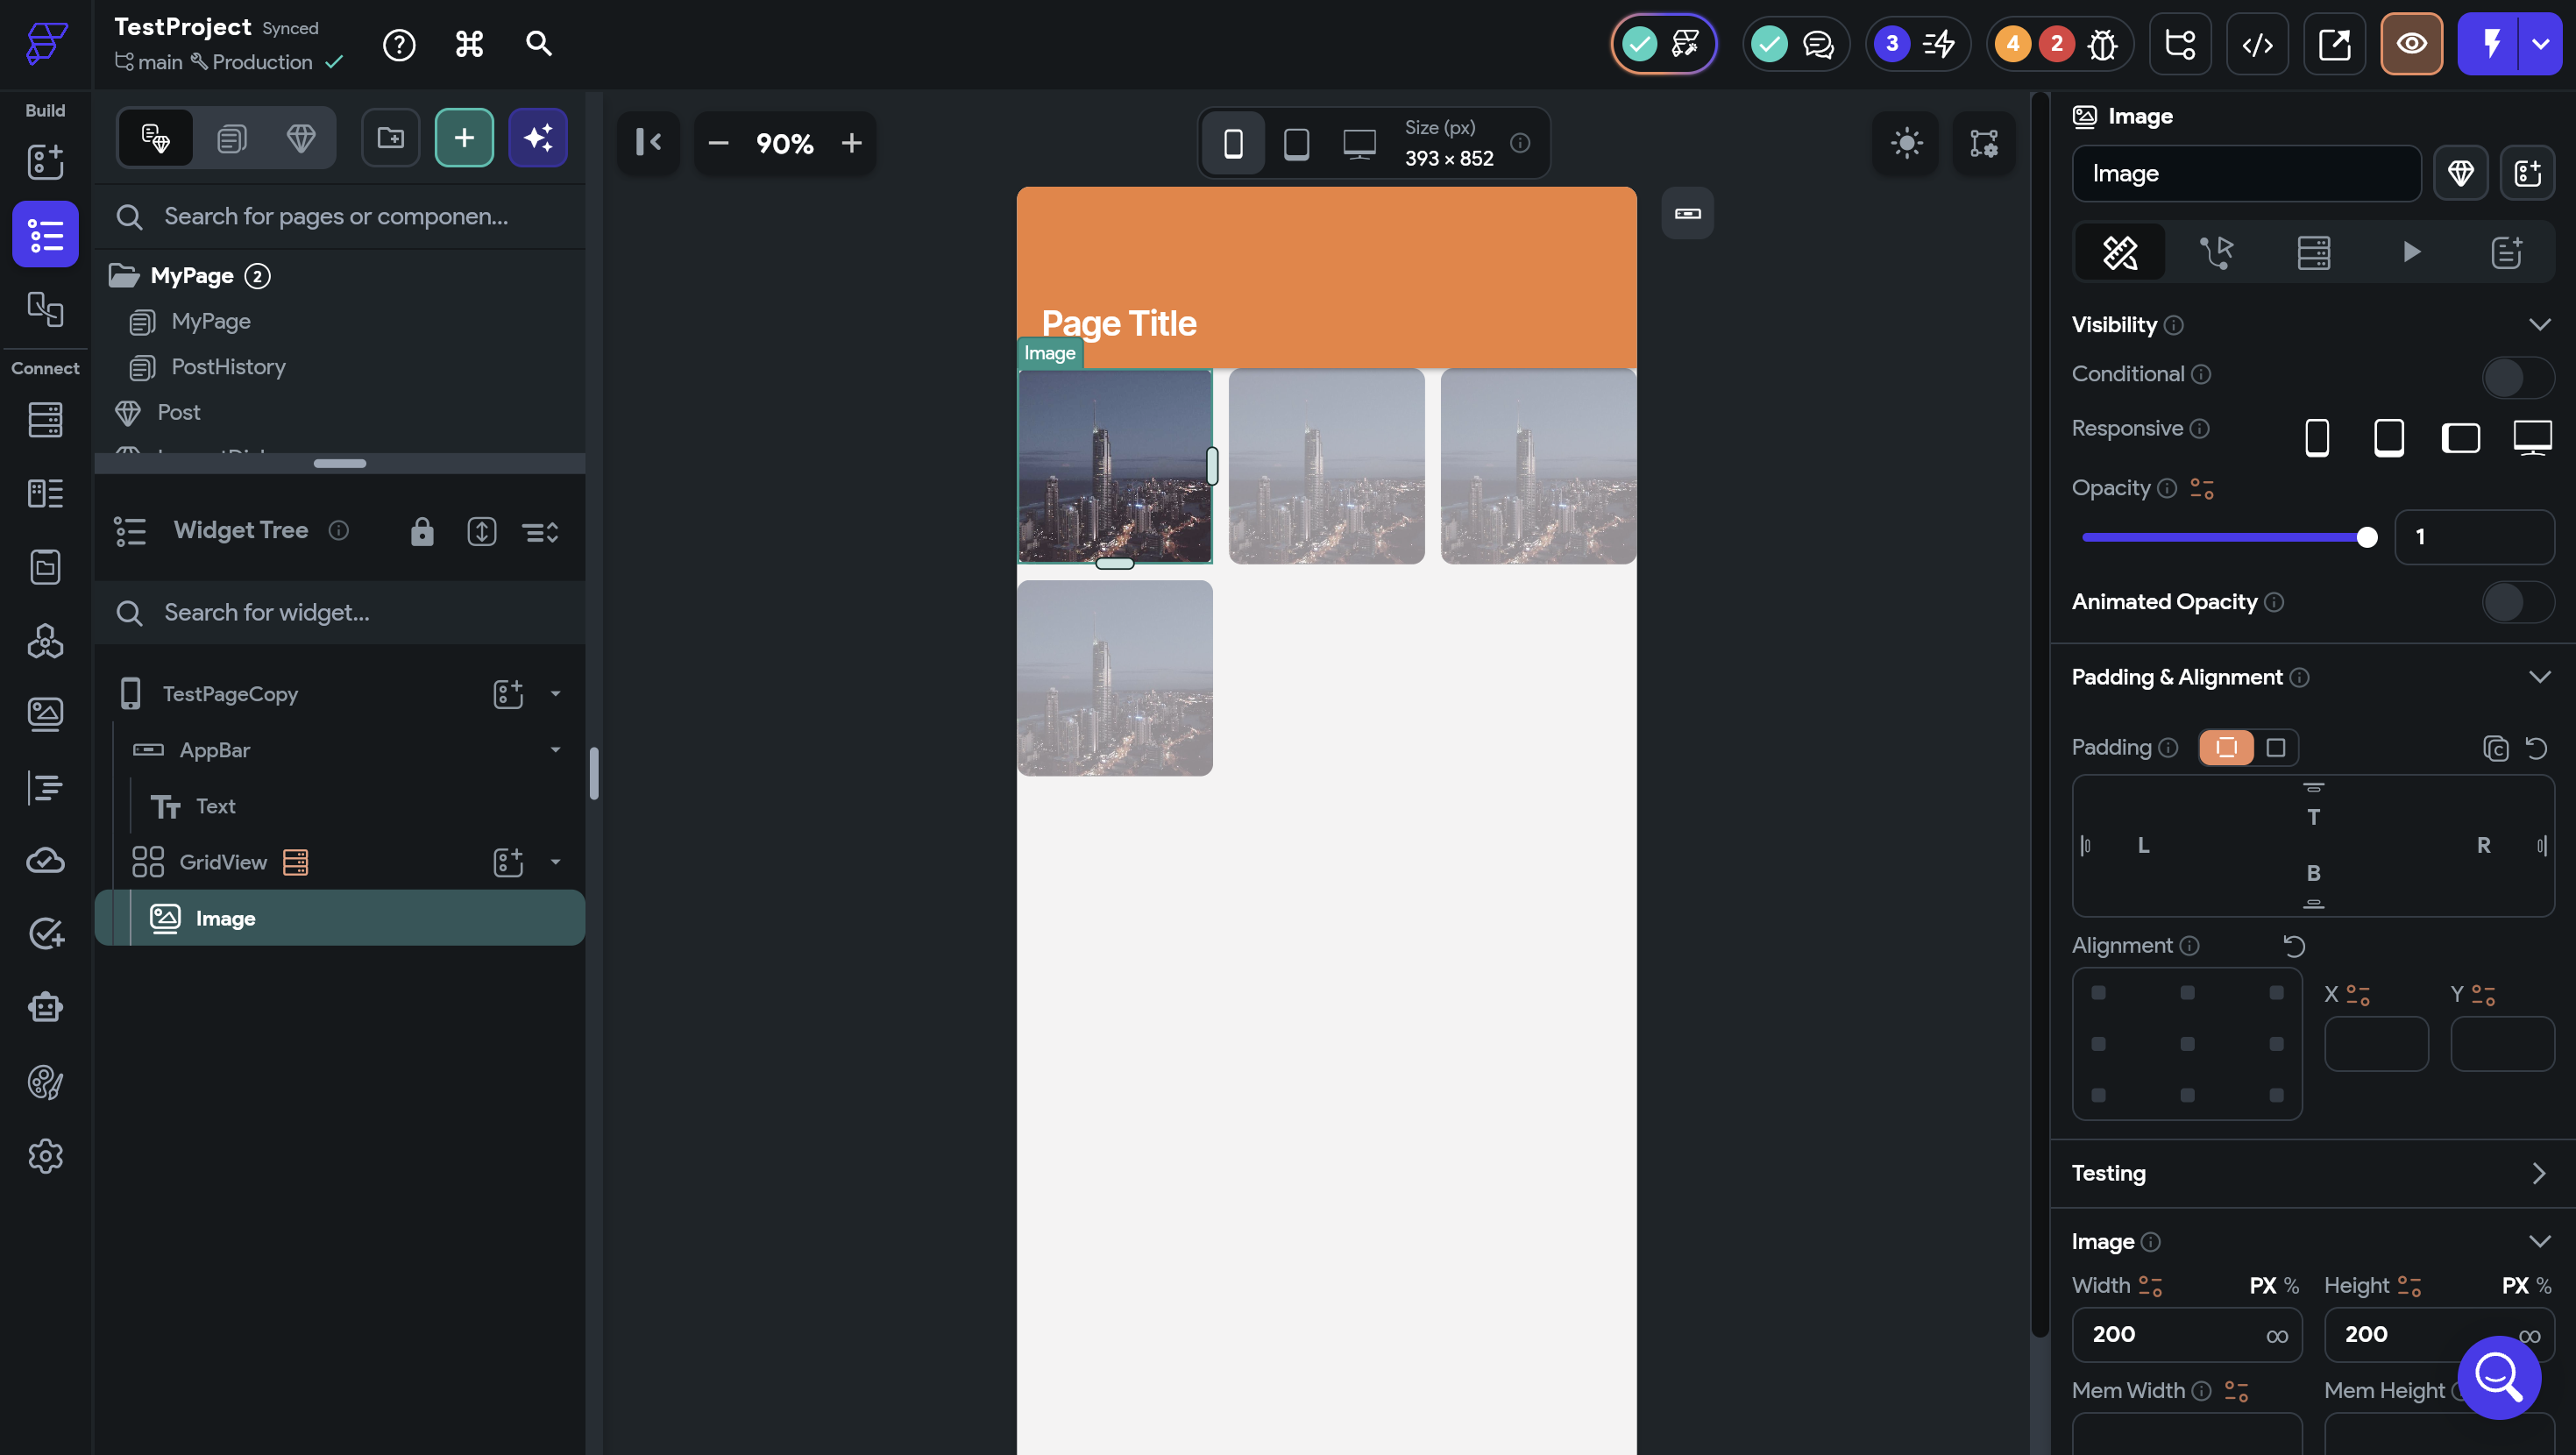Open the AI generate sparkle button

538,138
